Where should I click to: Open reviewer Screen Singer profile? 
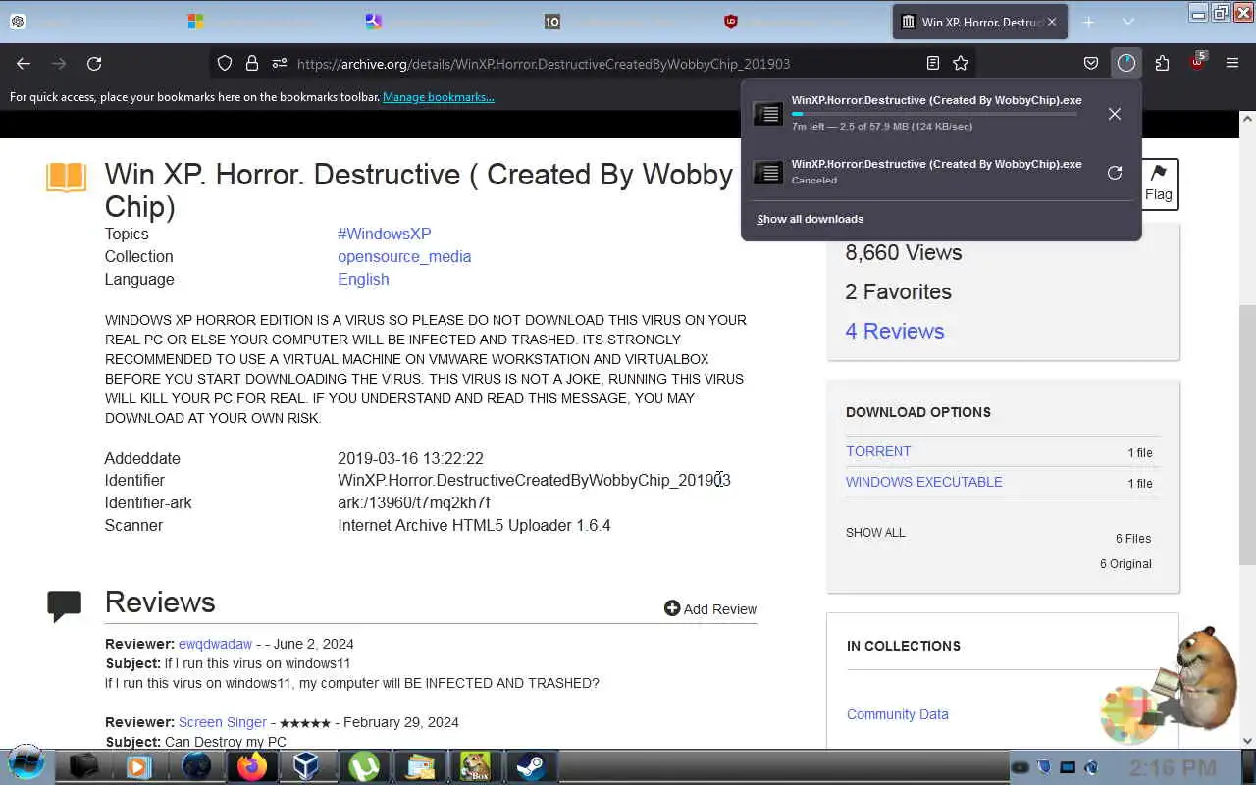pos(223,722)
